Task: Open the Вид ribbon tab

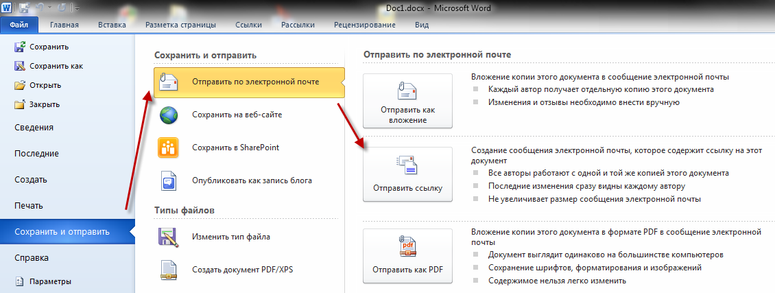Action: [x=422, y=25]
